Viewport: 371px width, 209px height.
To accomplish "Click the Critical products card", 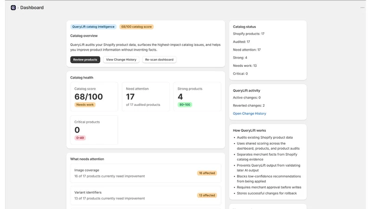I will [94, 130].
